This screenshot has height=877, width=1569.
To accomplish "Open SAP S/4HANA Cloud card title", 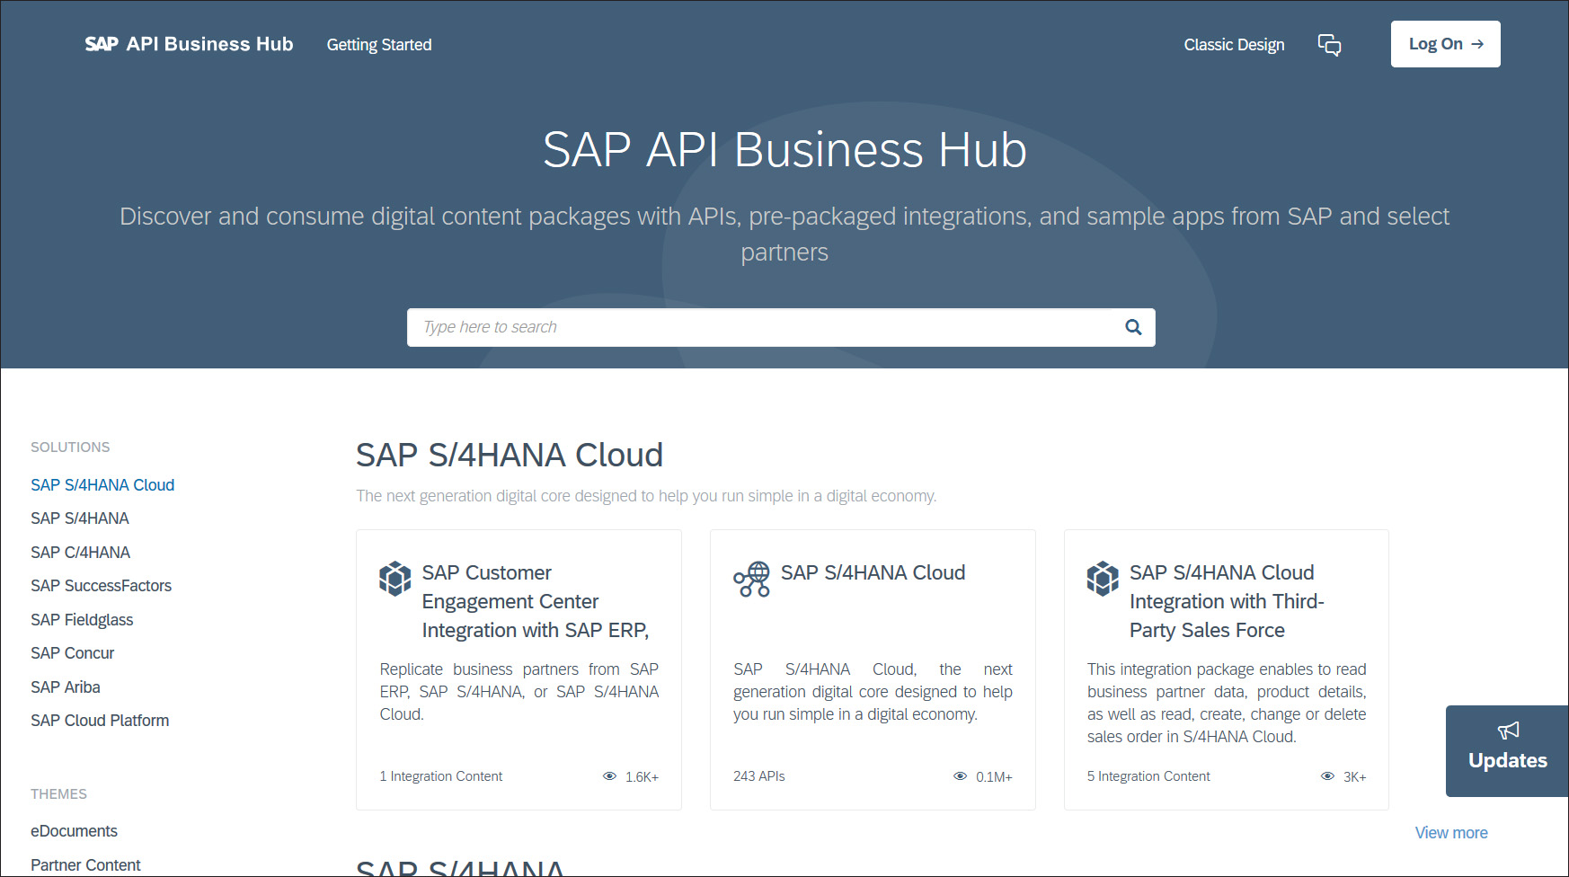I will pos(873,572).
